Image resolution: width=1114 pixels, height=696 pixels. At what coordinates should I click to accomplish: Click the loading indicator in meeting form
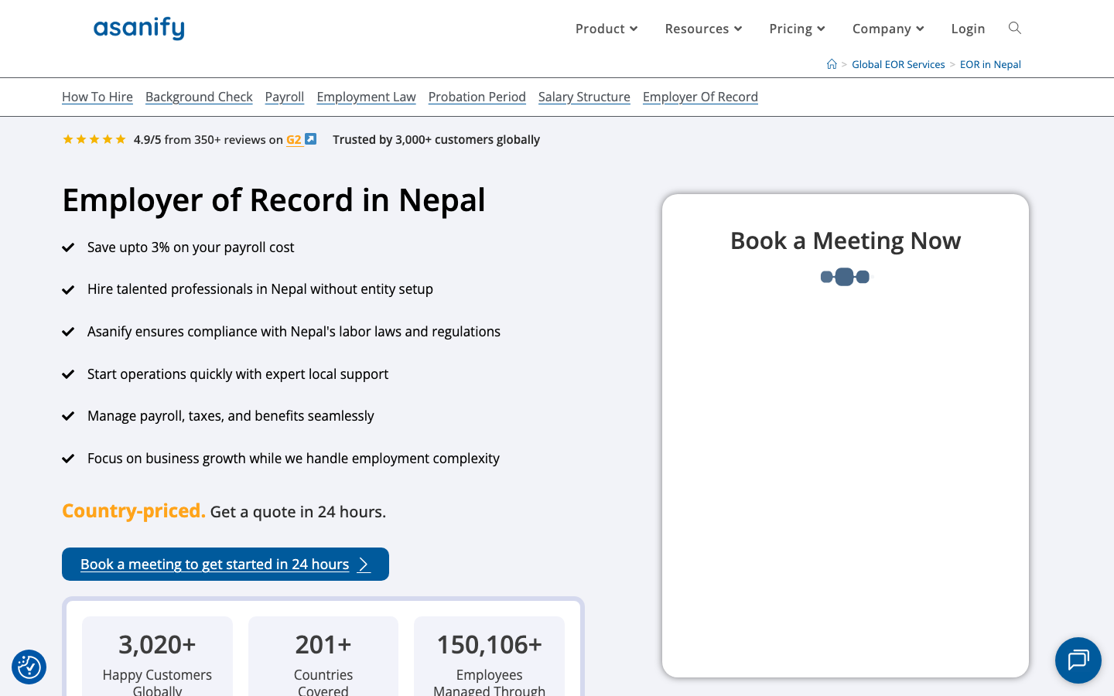(845, 277)
